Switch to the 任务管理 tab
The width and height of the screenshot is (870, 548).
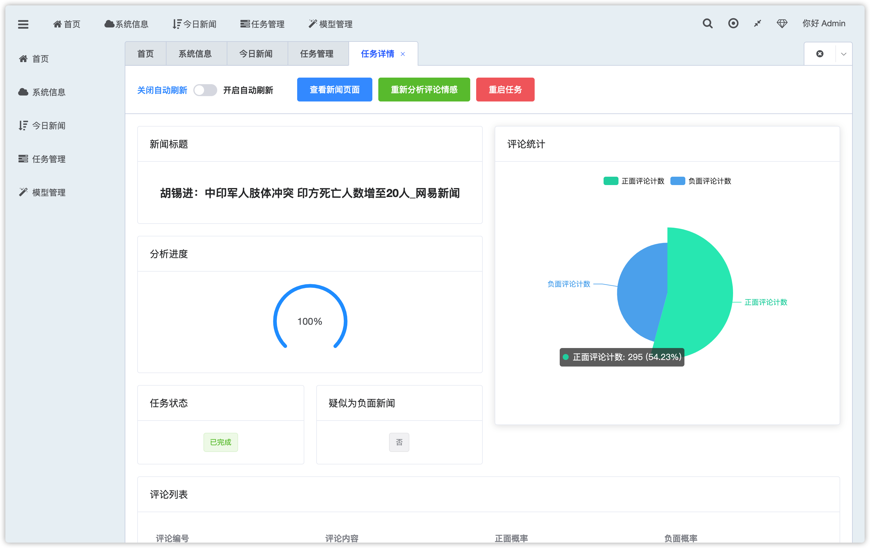click(317, 54)
